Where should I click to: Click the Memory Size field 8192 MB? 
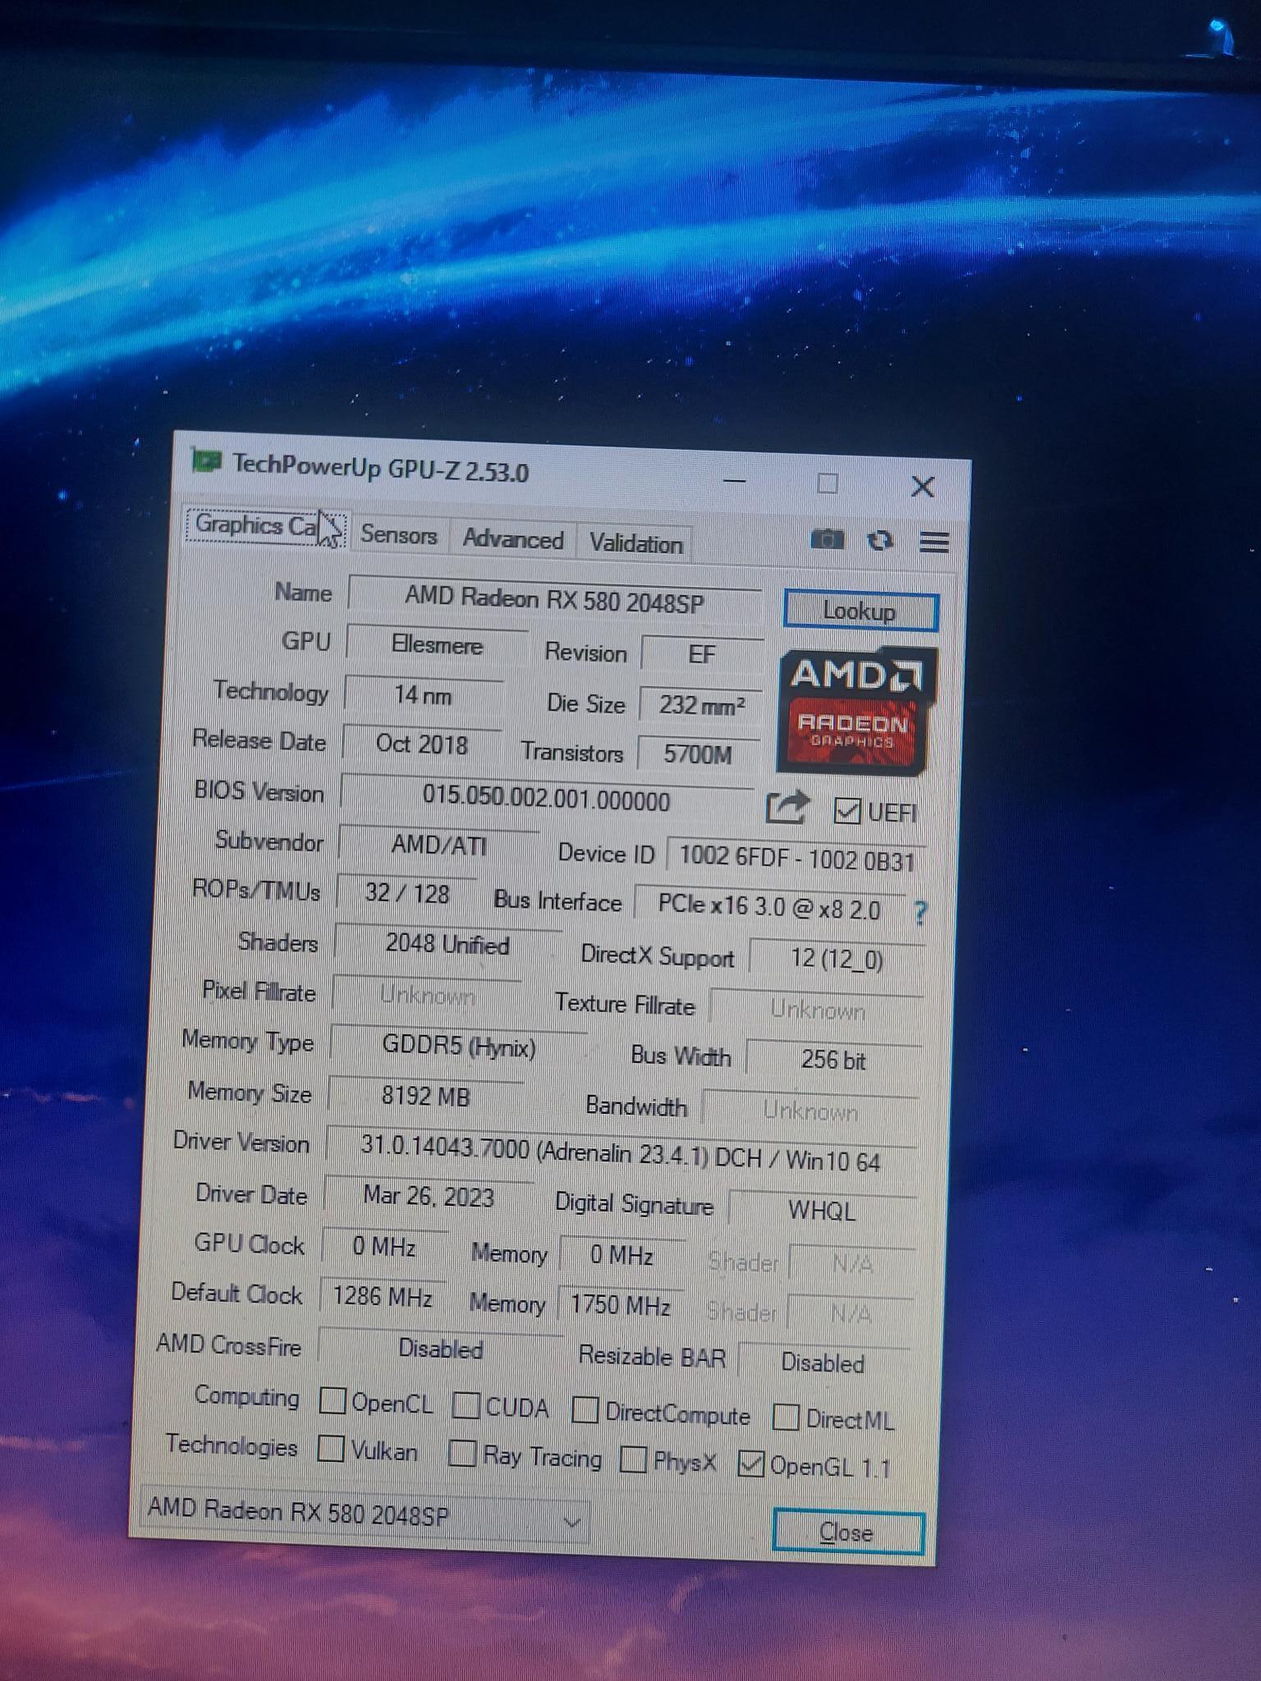[426, 1096]
